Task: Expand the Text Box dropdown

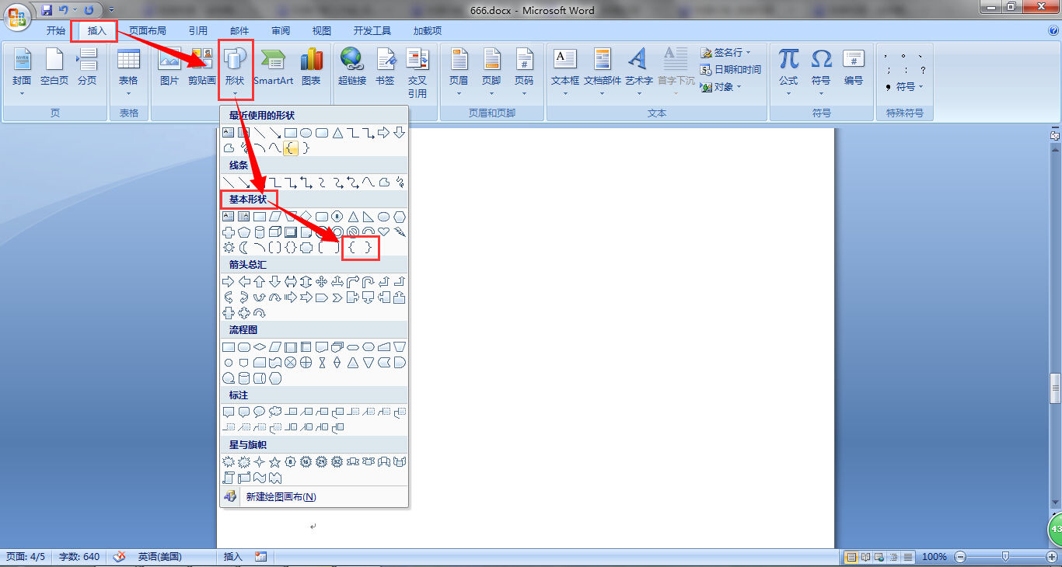Action: click(x=565, y=71)
